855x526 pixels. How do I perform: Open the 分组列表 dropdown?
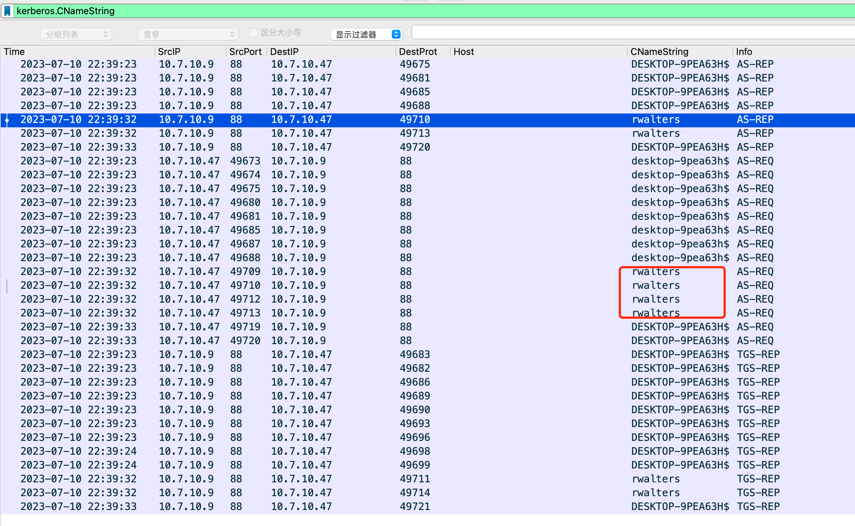(x=76, y=35)
